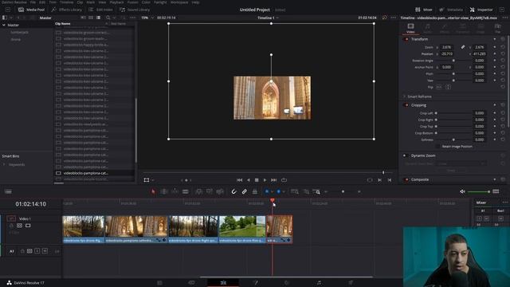Click Media Pool search magnifier icon
Image resolution: width=510 pixels, height=287 pixels.
108,18
